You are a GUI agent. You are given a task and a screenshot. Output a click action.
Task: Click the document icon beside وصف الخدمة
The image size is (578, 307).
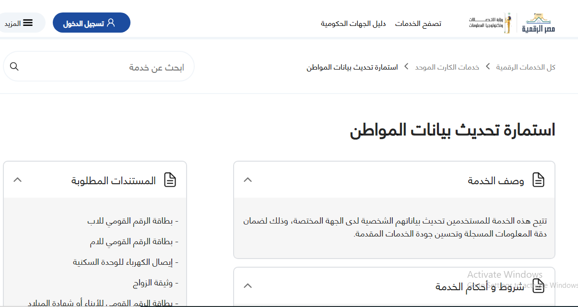tap(539, 180)
